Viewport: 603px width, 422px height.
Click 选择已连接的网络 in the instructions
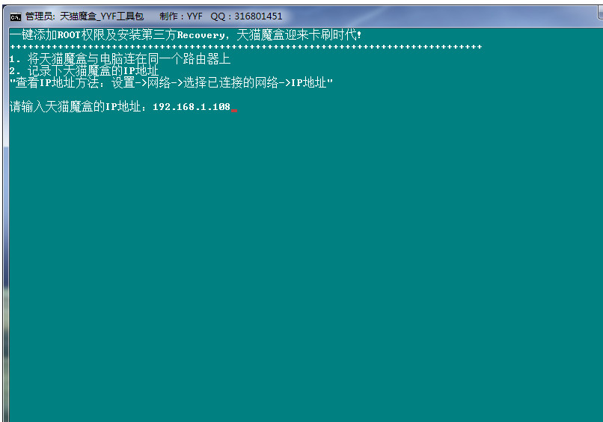coord(230,83)
